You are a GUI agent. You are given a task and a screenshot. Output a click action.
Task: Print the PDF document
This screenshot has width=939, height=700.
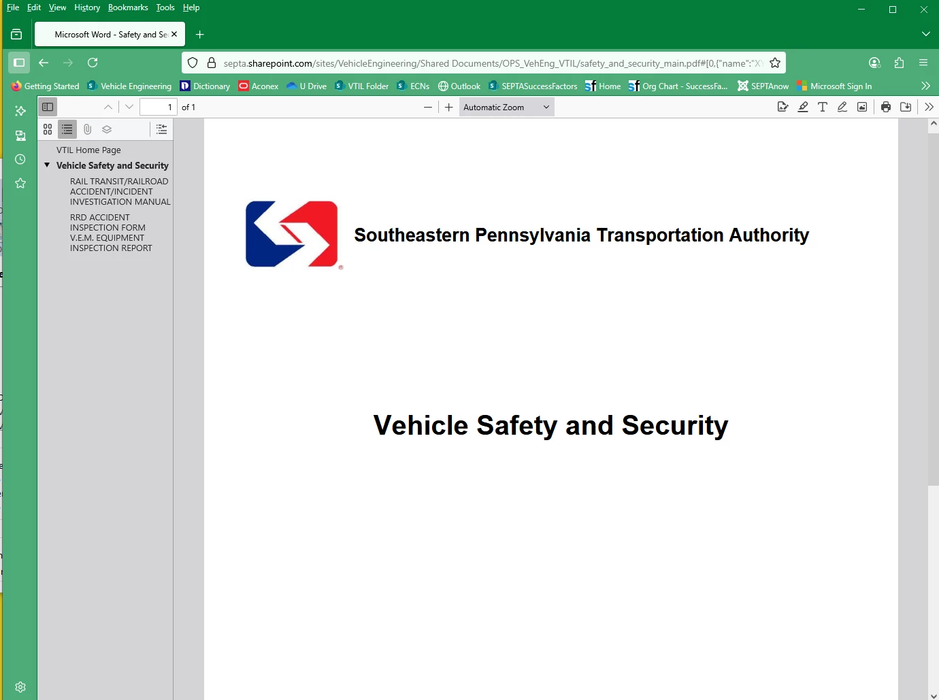point(886,107)
